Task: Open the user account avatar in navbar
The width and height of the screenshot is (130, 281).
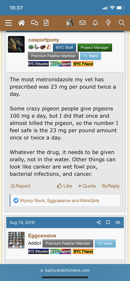Action: pos(70,23)
